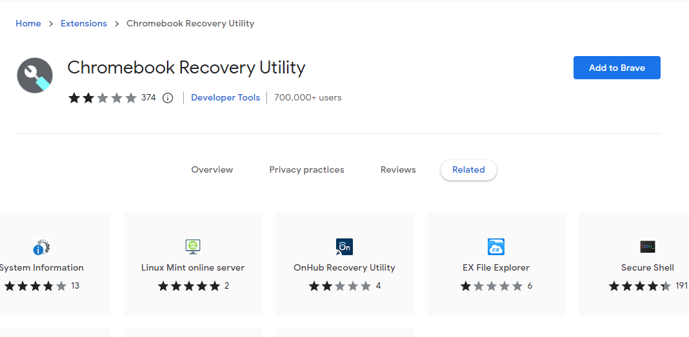Viewport: 689px width, 337px height.
Task: Open EX File Explorer title
Action: coord(496,267)
